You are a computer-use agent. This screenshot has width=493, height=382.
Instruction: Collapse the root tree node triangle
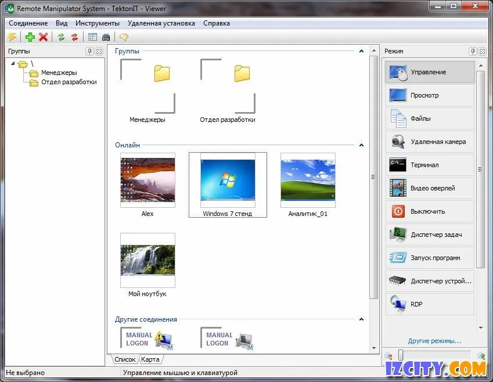pyautogui.click(x=13, y=63)
